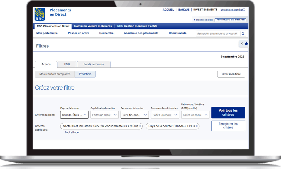The width and height of the screenshot is (281, 169).
Task: Remove Secteurs et industries criteria chip
Action: (140, 126)
